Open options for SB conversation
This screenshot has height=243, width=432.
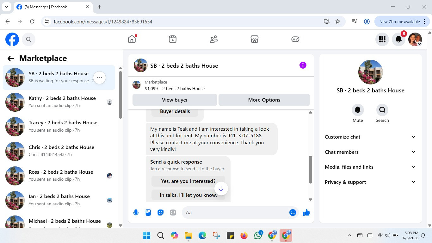(99, 78)
